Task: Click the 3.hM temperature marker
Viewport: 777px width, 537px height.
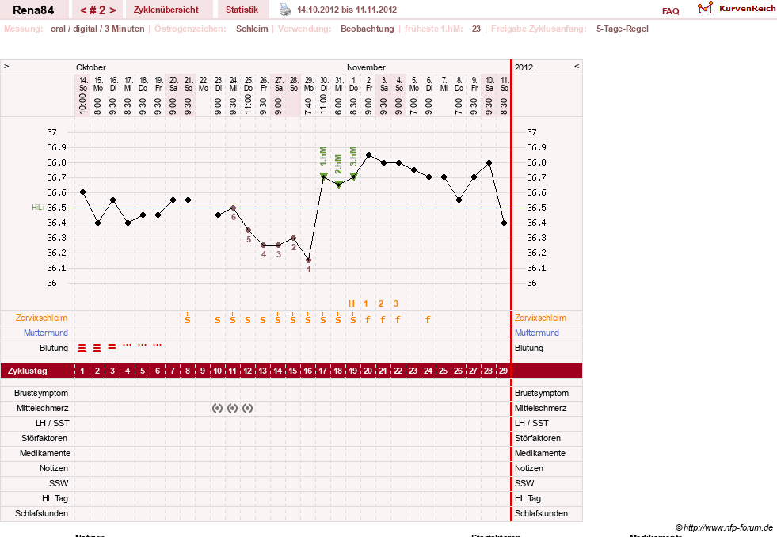Action: click(x=353, y=175)
